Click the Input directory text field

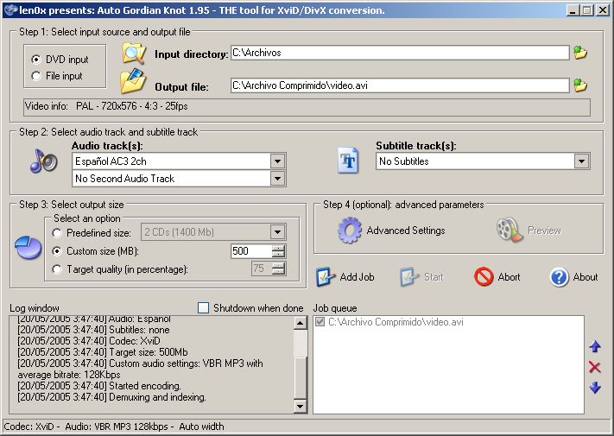(x=400, y=53)
